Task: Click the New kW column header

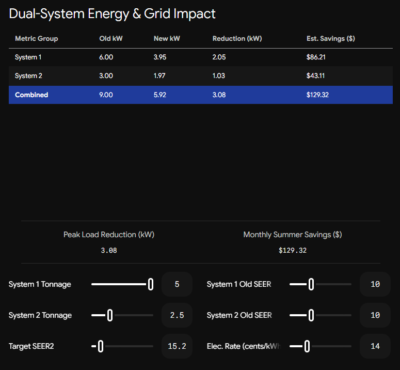Action: pos(167,39)
